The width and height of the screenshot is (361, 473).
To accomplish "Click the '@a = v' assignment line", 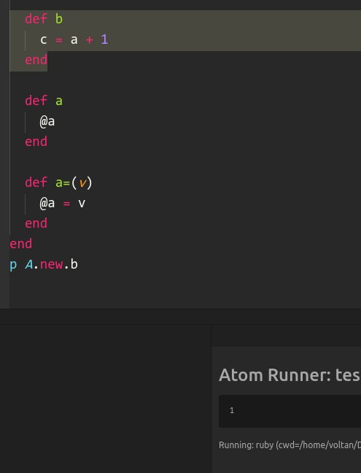I will (x=63, y=204).
